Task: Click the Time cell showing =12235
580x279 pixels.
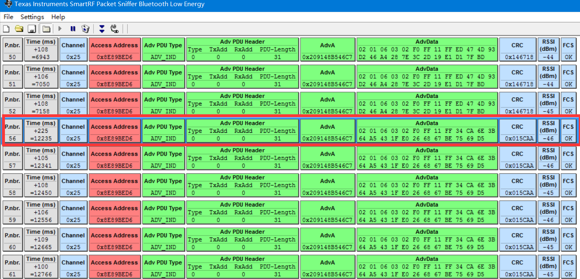Action: click(x=41, y=131)
